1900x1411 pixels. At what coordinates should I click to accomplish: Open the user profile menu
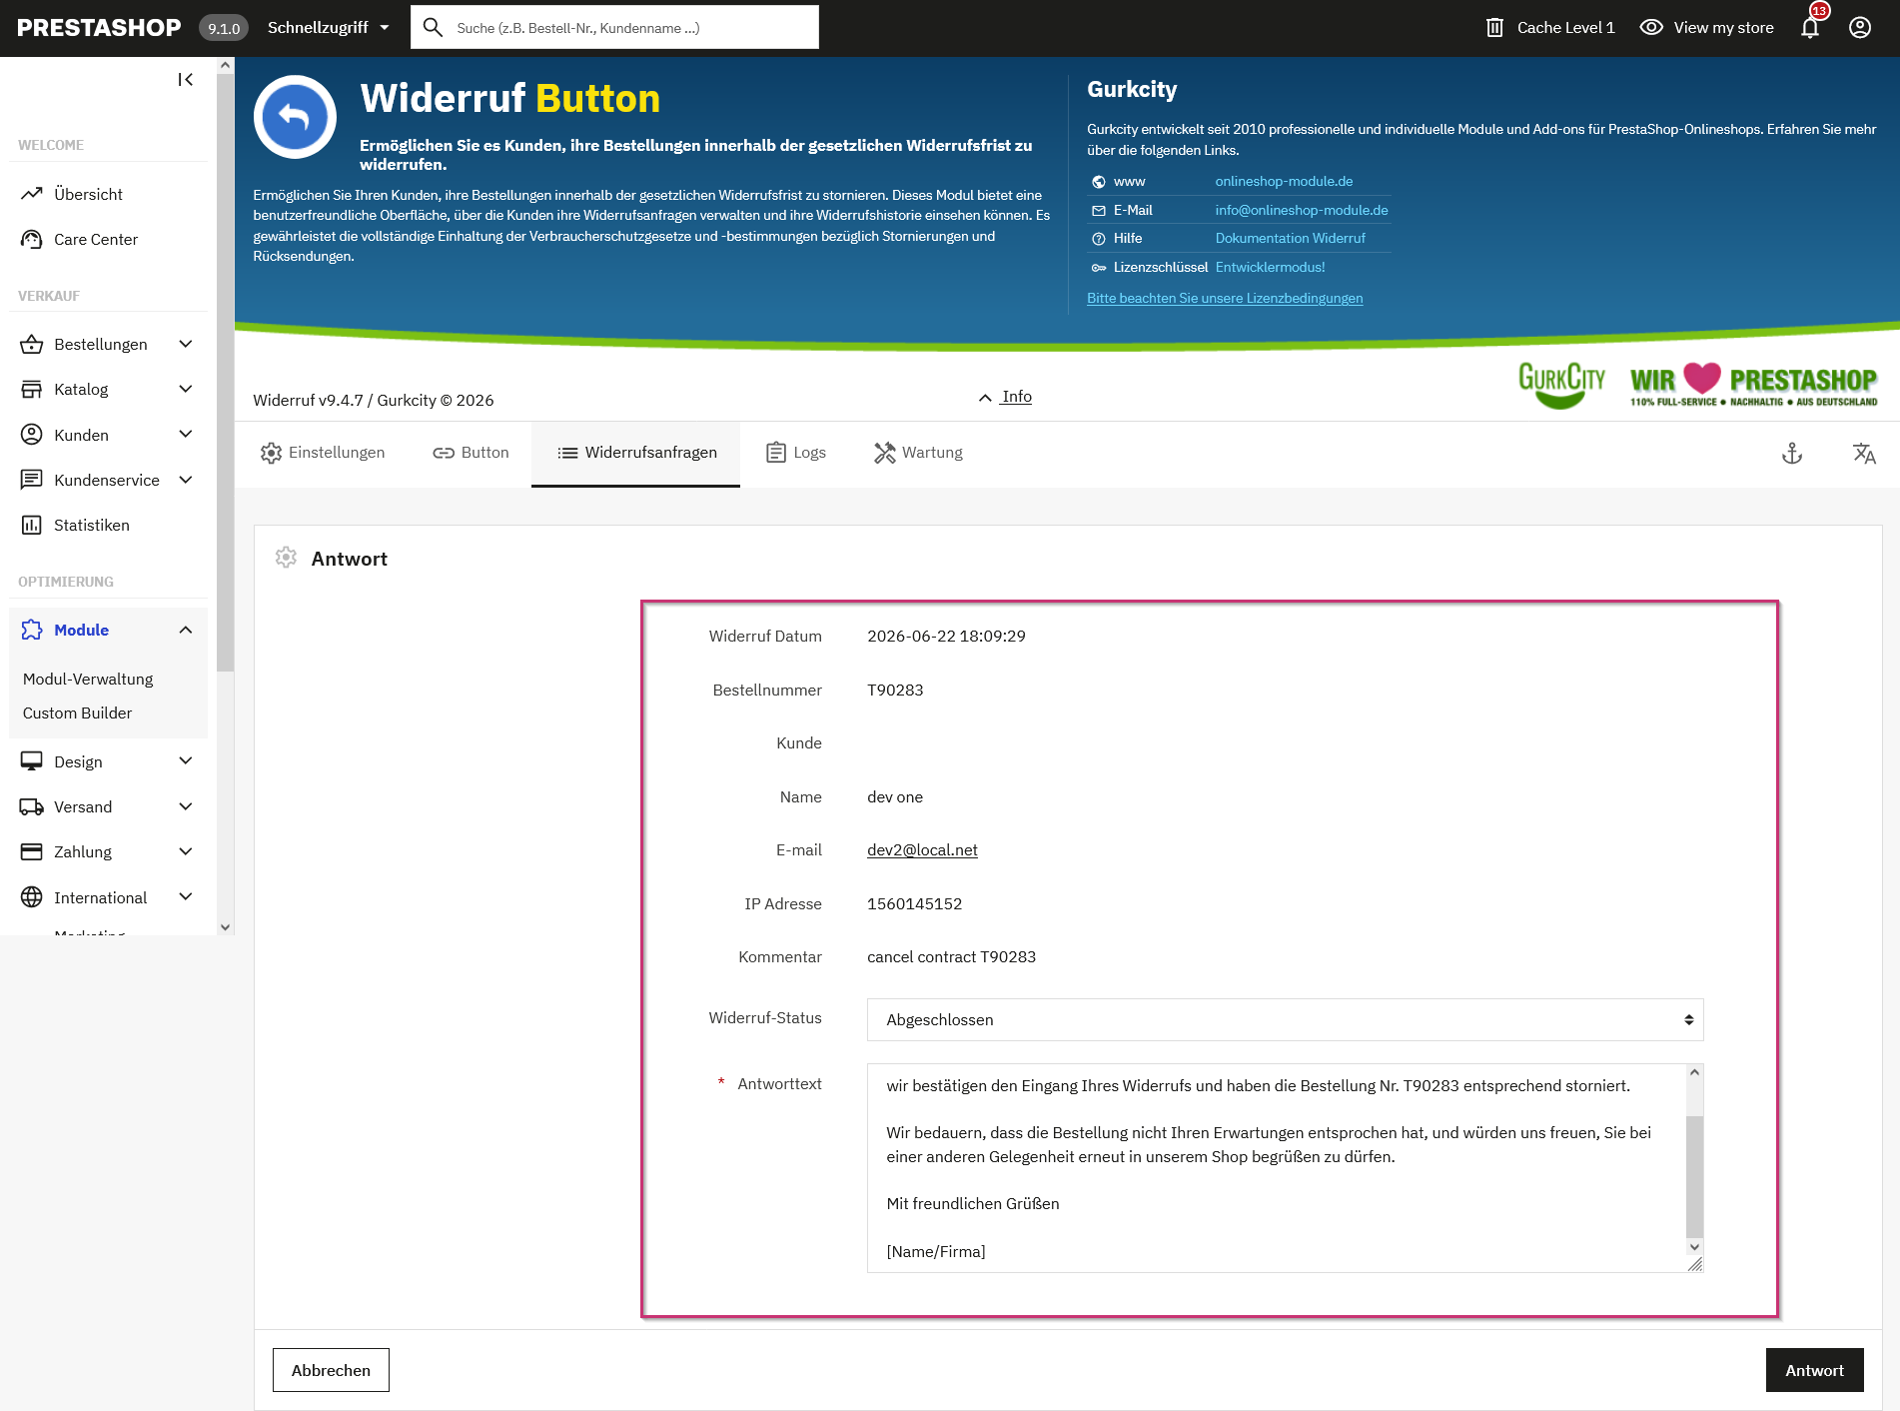tap(1860, 28)
